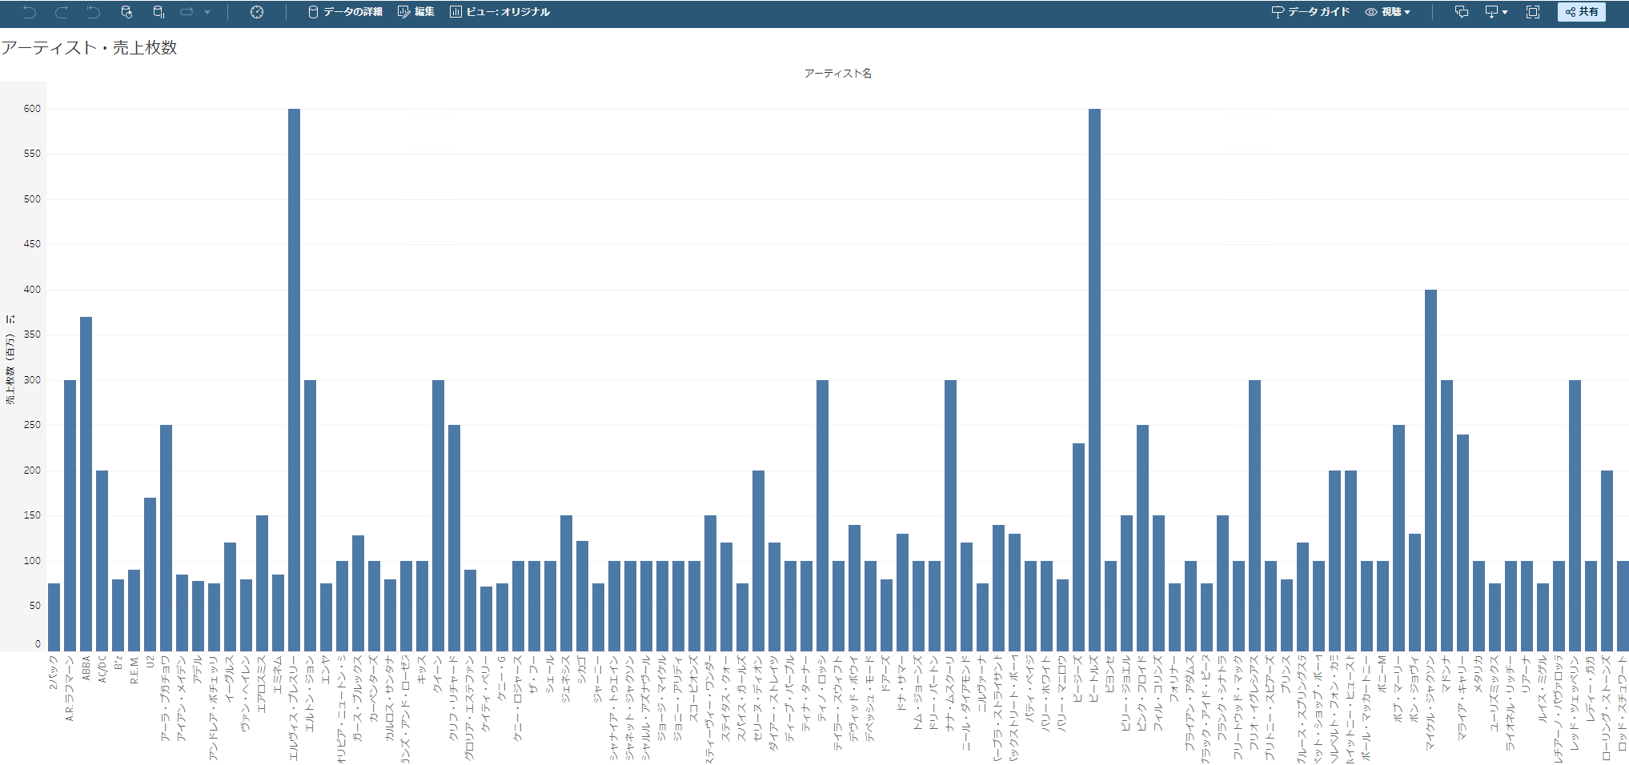Viewport: 1629px width, 765px height.
Task: Click the マドンナ axis label
Action: [1446, 673]
